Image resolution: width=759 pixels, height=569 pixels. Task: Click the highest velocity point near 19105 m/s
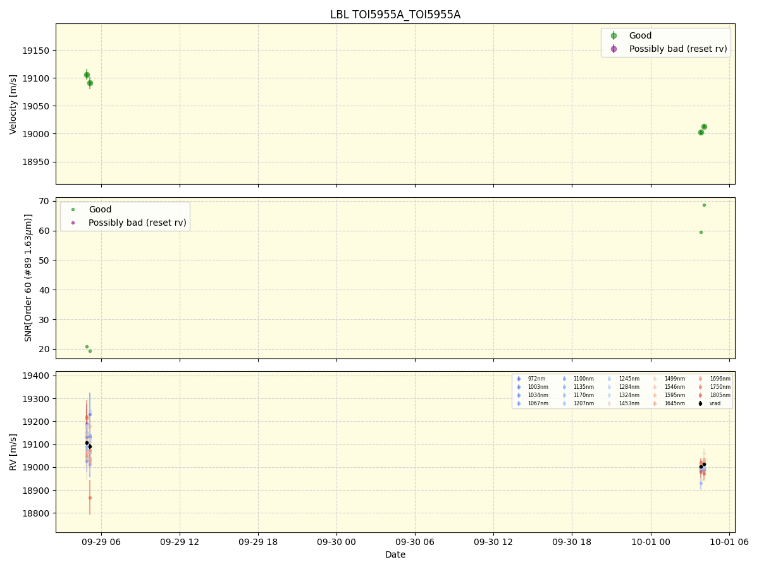point(87,75)
